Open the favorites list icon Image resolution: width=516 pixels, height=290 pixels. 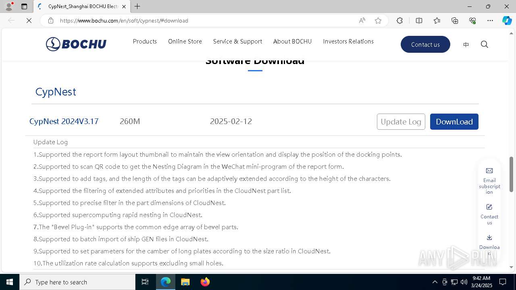point(437,21)
